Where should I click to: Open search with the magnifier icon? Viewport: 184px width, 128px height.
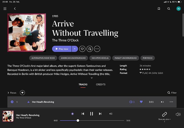(x=169, y=9)
